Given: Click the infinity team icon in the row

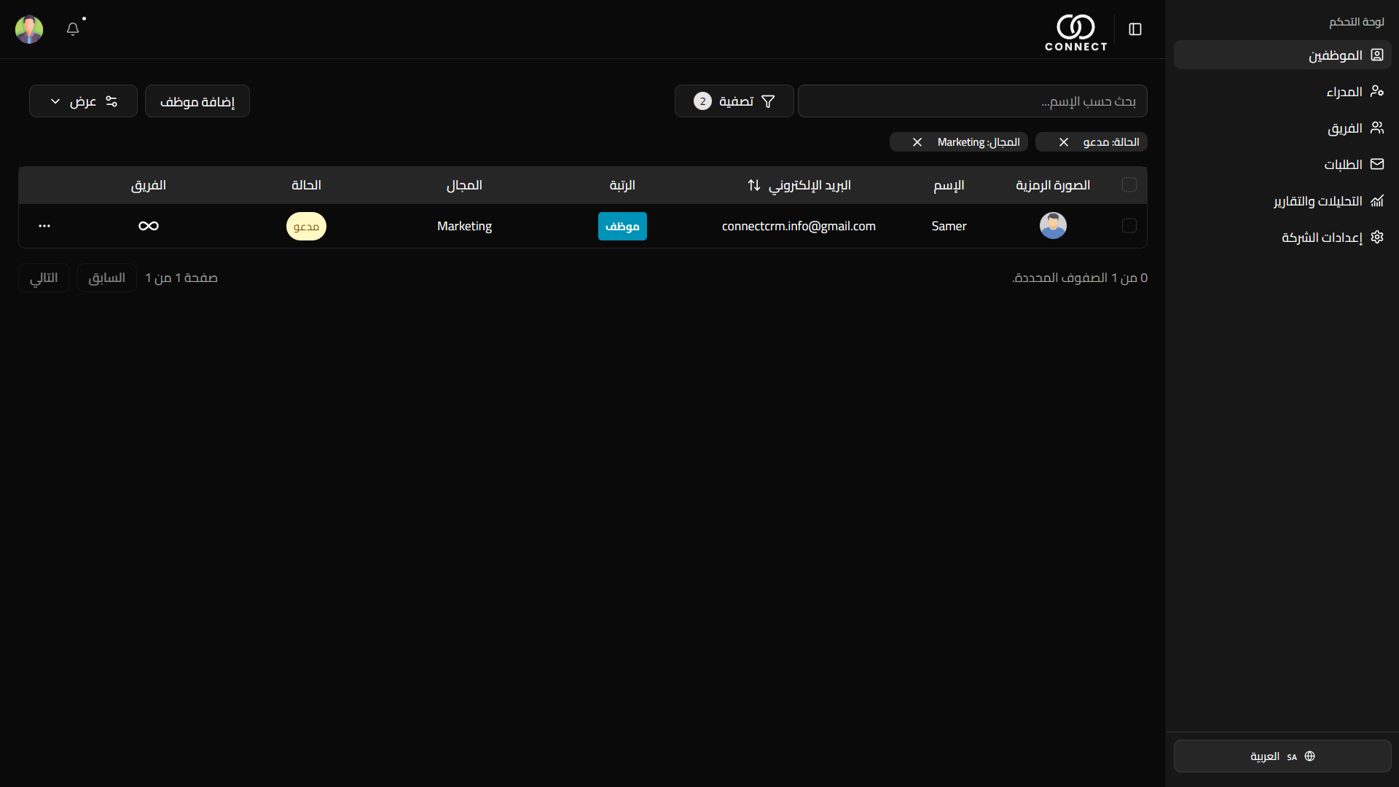Looking at the screenshot, I should pos(149,226).
